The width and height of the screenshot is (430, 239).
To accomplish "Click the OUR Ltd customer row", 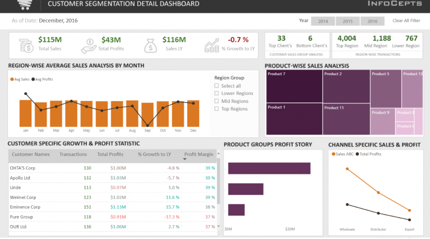I will tap(113, 227).
